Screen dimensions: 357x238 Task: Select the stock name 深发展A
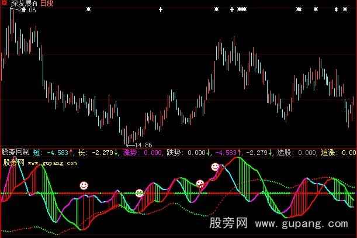[x=24, y=3]
